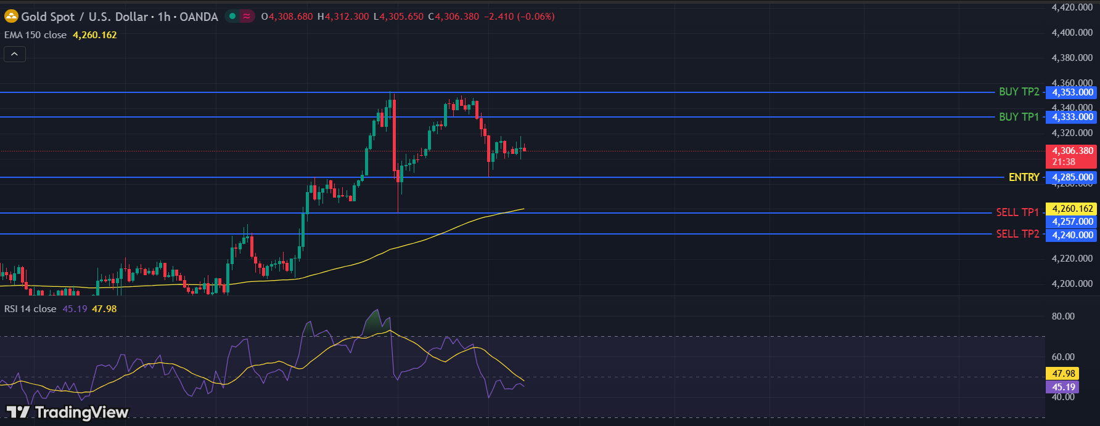Click the pink approximate data-quality icon
This screenshot has height=426, width=1100.
tap(247, 17)
